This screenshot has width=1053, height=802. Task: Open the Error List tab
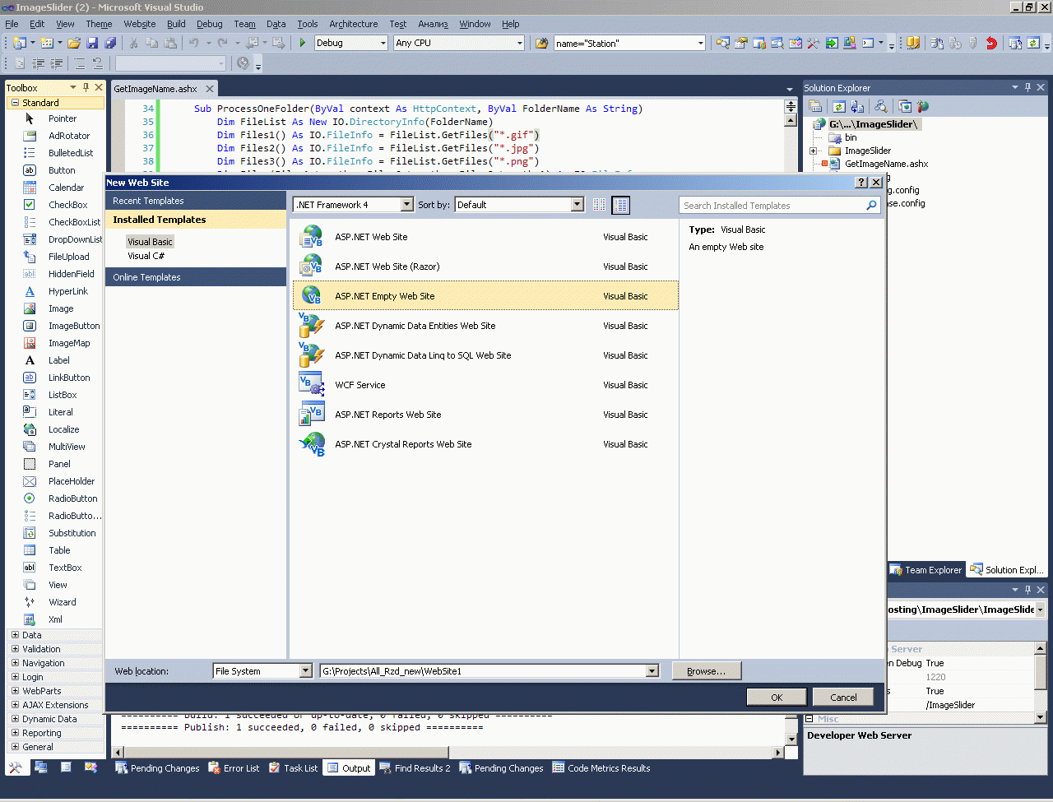(234, 768)
